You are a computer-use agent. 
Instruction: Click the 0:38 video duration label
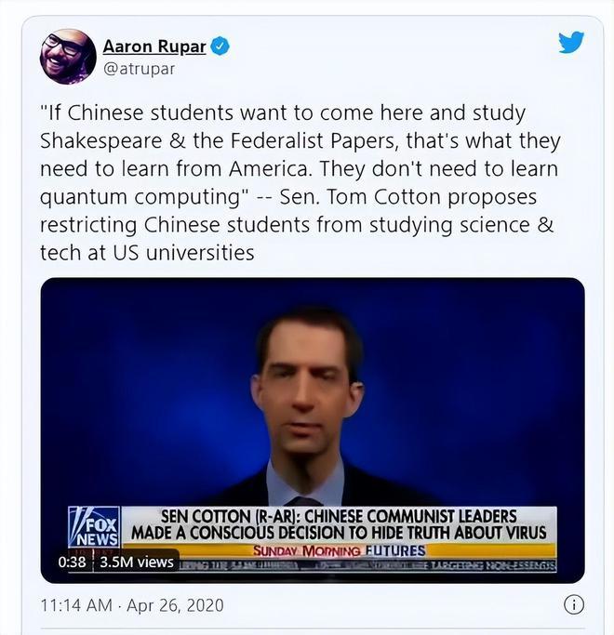(x=72, y=562)
